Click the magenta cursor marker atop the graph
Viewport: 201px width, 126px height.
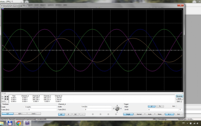click(x=3, y=9)
